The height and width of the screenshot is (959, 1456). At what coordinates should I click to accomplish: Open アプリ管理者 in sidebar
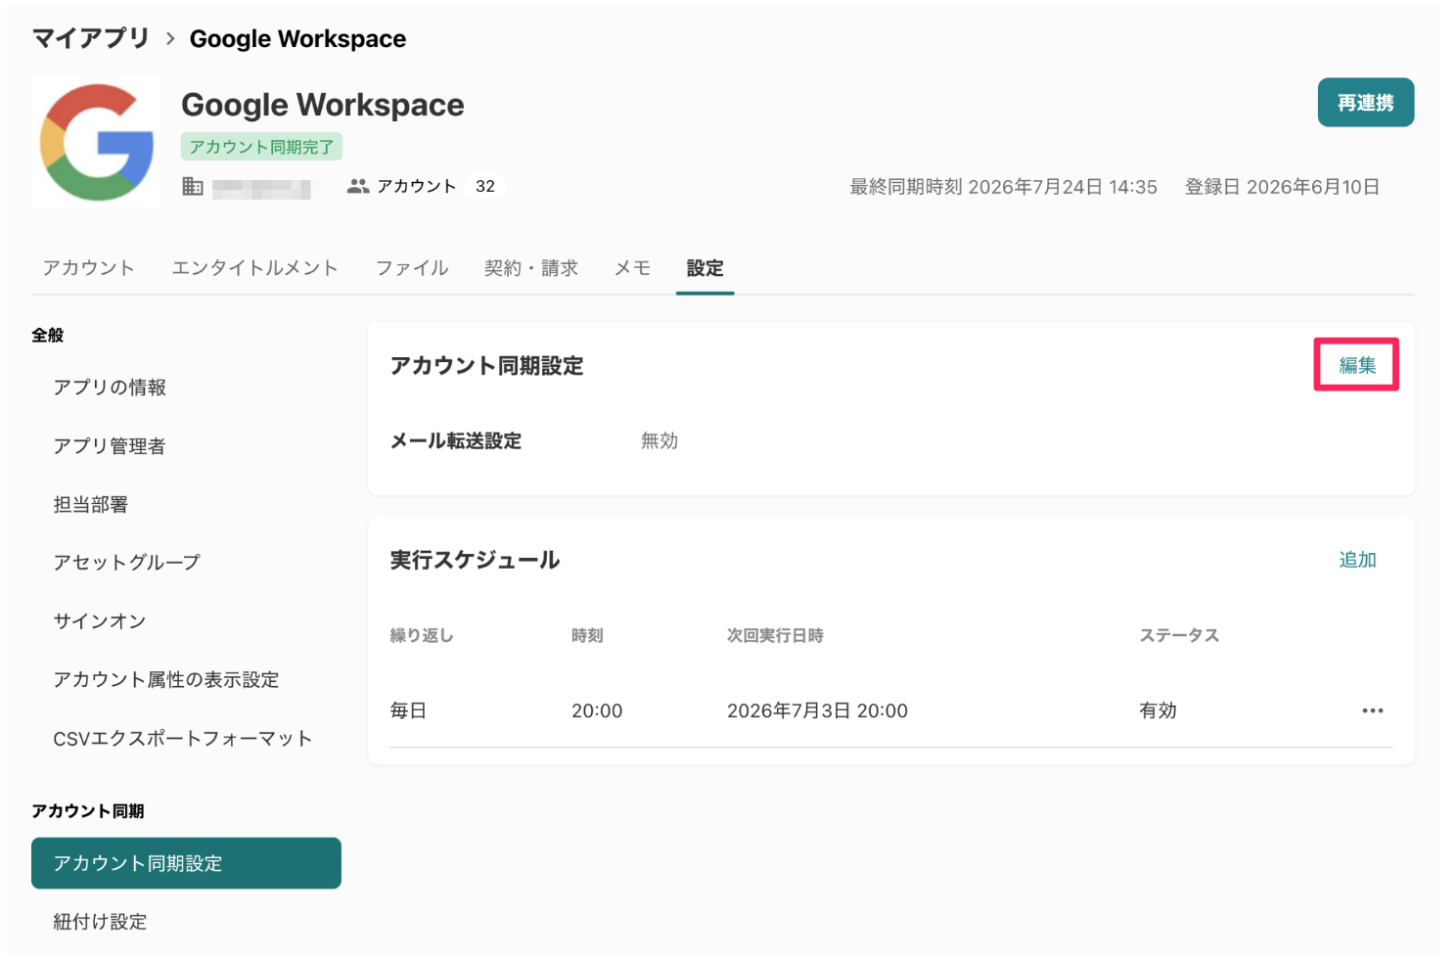(110, 446)
